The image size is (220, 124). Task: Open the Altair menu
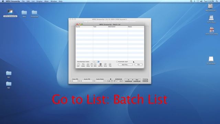46,1
